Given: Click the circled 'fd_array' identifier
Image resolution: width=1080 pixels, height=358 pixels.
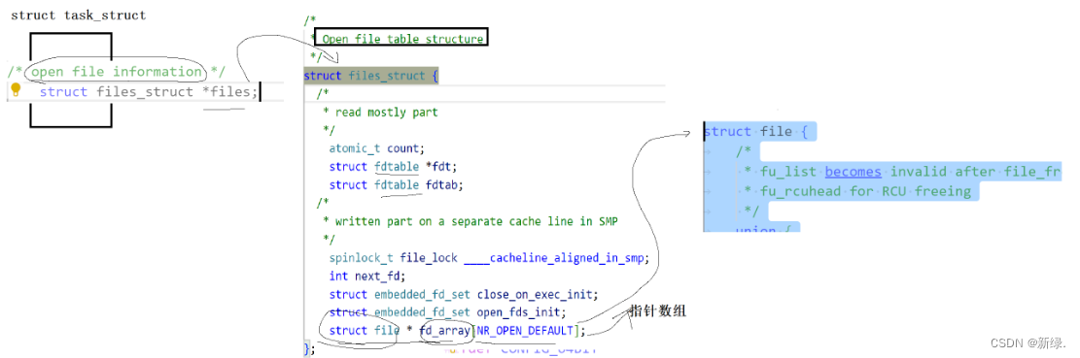Looking at the screenshot, I should click(x=444, y=331).
